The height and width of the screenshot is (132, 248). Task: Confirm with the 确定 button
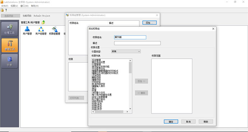click(171, 122)
